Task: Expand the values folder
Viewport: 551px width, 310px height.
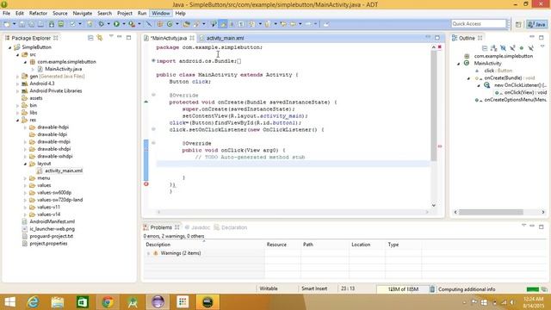Action: pyautogui.click(x=25, y=186)
